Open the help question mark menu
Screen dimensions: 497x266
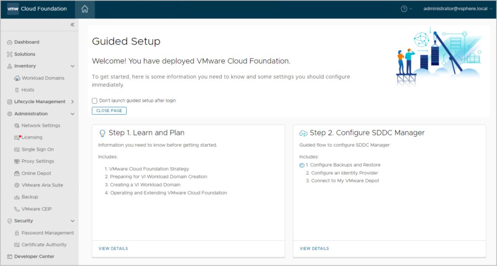404,9
